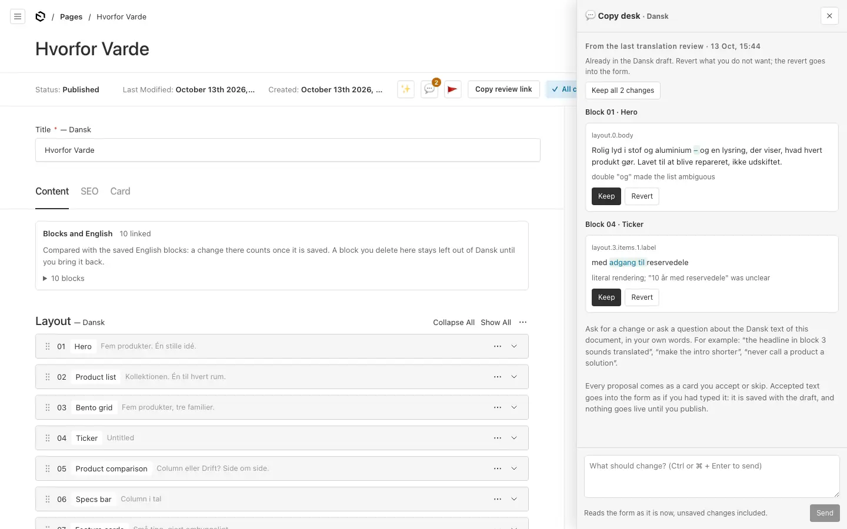Click the Payload logo home icon
Screen dimensions: 847x529
(x=40, y=16)
